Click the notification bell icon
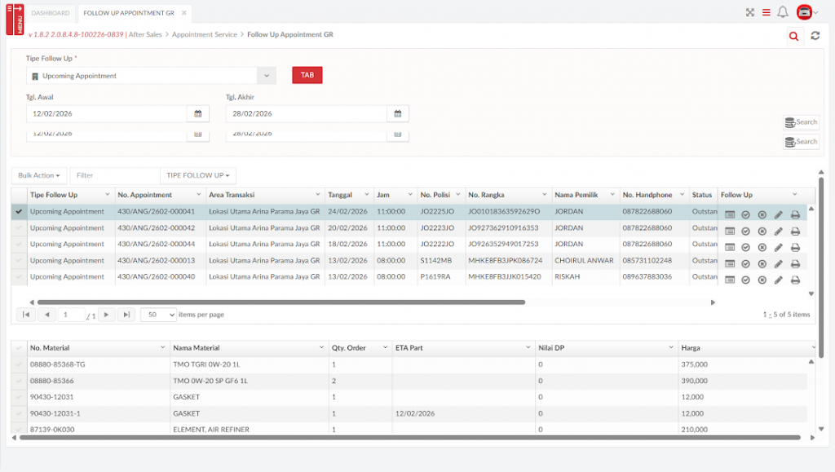The width and height of the screenshot is (835, 472). (x=783, y=12)
